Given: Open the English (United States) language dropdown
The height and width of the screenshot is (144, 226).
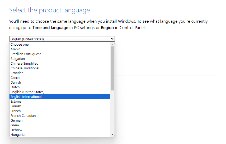Looking at the screenshot, I should pos(62,39).
